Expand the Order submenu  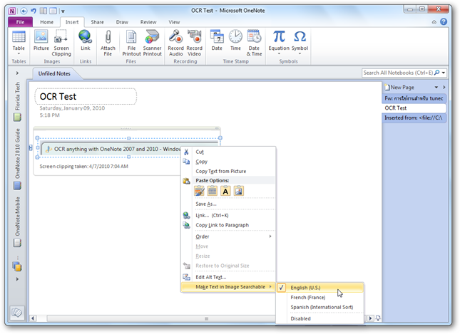pyautogui.click(x=228, y=236)
